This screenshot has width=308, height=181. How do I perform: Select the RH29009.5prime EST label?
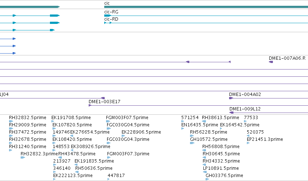pyautogui.click(x=28, y=125)
